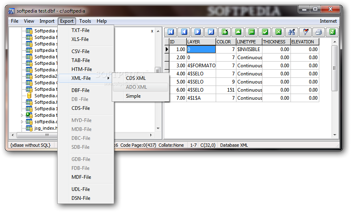
Task: Click the row indicator for record 1.00
Action: (167, 49)
